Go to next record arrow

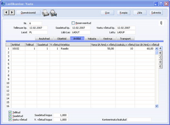(12, 13)
